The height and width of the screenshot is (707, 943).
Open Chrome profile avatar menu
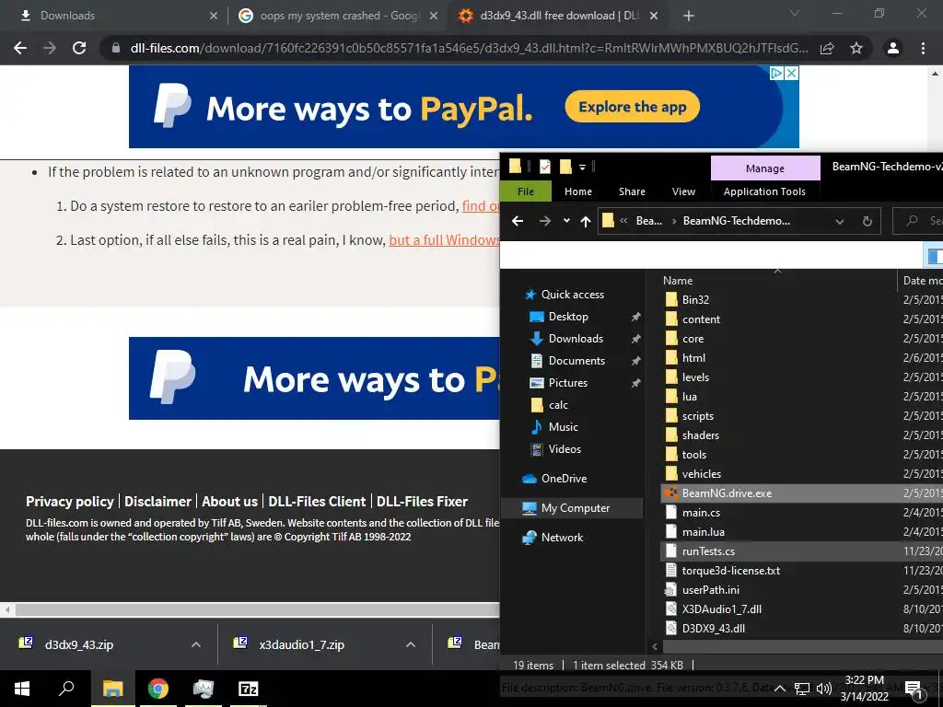(893, 48)
